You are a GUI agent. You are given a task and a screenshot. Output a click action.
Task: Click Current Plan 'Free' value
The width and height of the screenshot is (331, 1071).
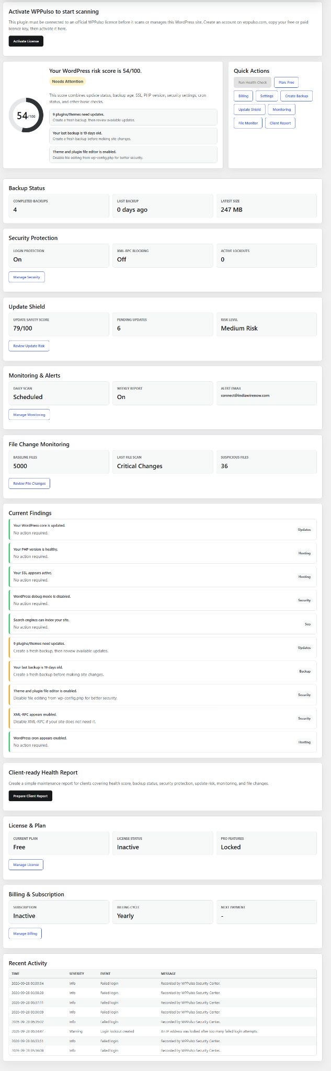(x=19, y=847)
